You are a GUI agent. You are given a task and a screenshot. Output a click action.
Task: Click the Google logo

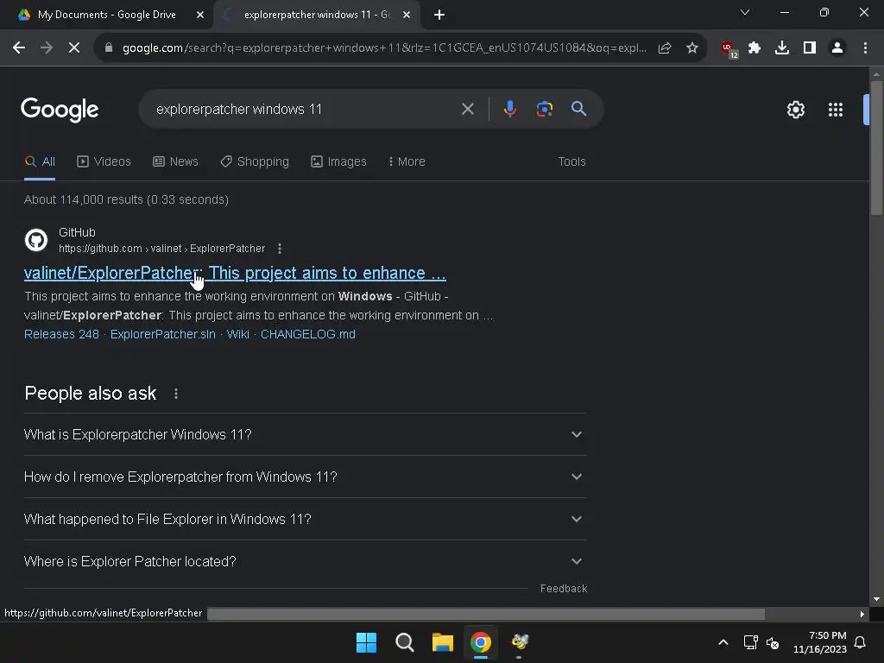(x=60, y=110)
